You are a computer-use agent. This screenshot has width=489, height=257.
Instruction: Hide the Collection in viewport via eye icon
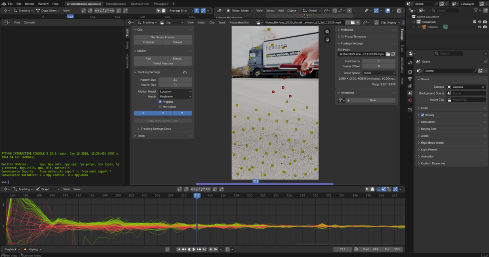(x=479, y=22)
